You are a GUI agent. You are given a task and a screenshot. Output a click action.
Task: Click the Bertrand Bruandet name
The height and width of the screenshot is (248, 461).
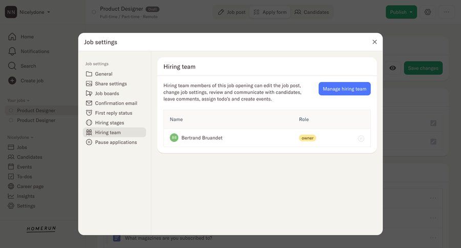pos(202,138)
